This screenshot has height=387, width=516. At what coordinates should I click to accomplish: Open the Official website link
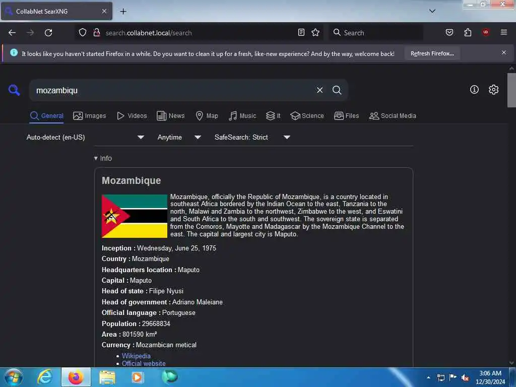(x=144, y=363)
